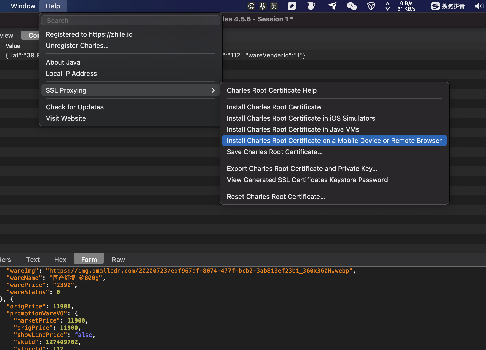Screen dimensions: 486x350
Task: Open Charles Root Certificate Help
Action: tap(272, 90)
